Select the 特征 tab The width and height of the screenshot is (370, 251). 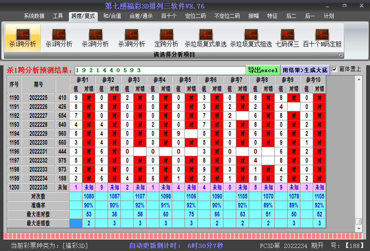pyautogui.click(x=272, y=16)
